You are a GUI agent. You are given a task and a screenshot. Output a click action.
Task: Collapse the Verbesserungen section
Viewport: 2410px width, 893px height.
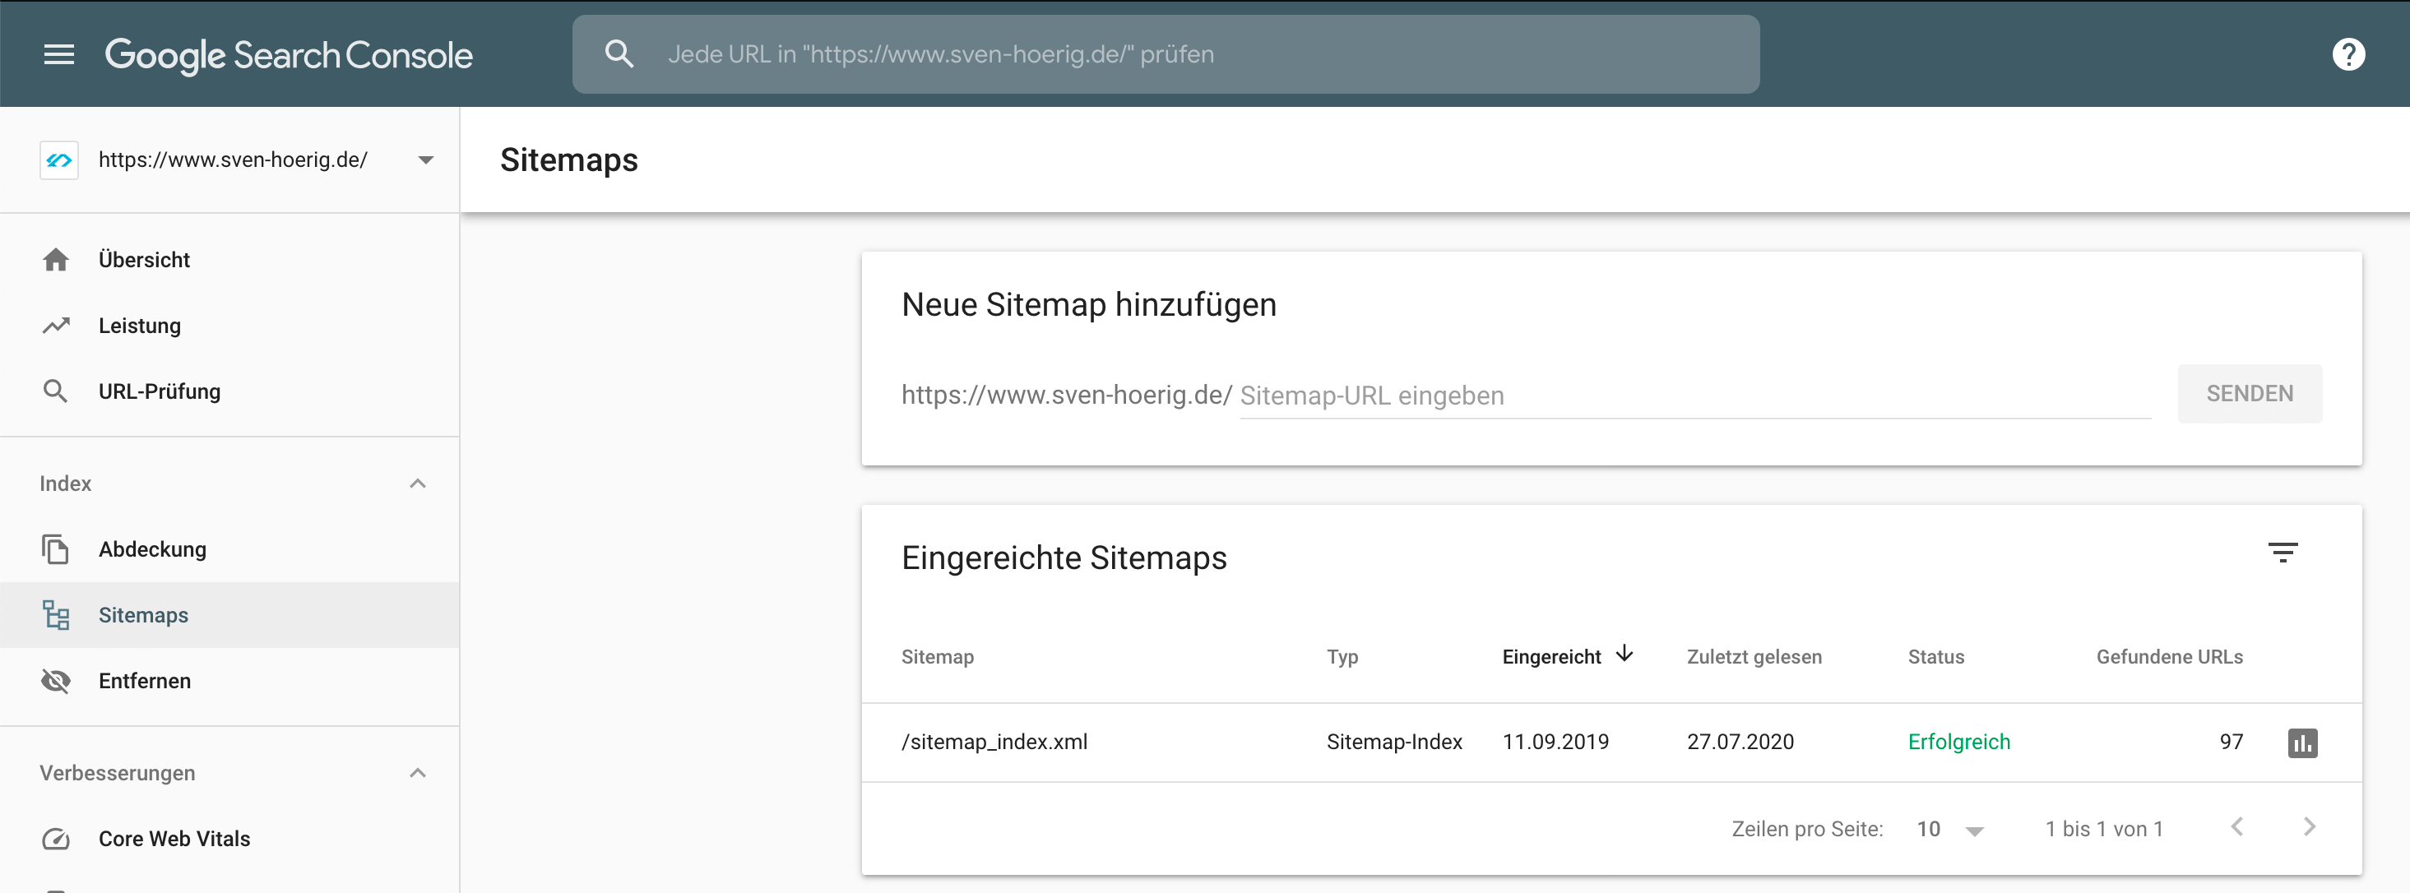(x=418, y=772)
